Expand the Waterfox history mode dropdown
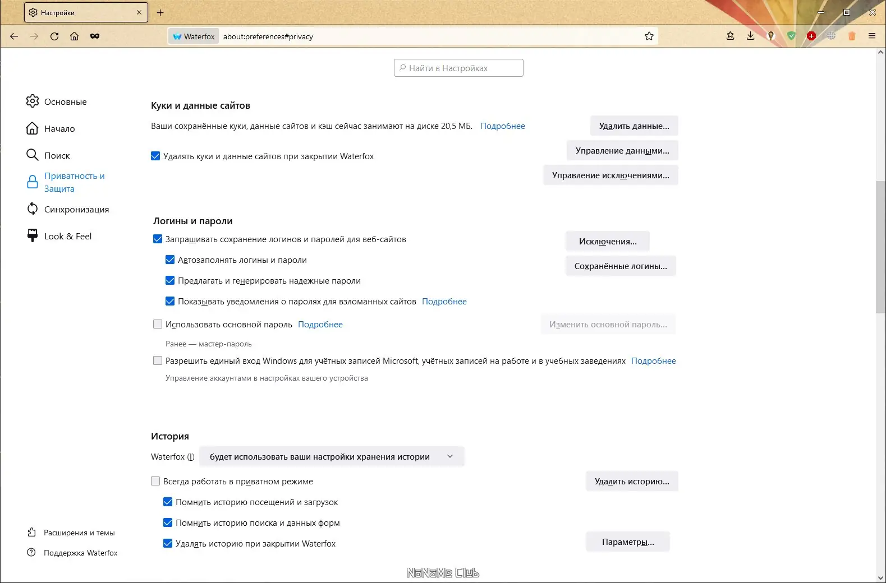 [332, 457]
